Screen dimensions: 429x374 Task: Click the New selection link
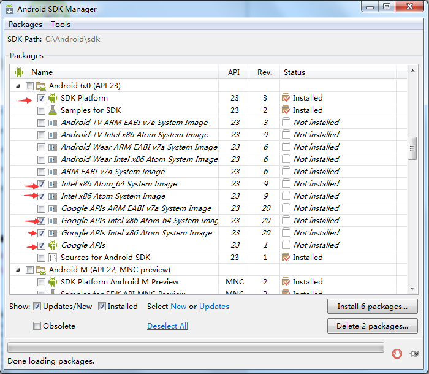click(x=178, y=307)
